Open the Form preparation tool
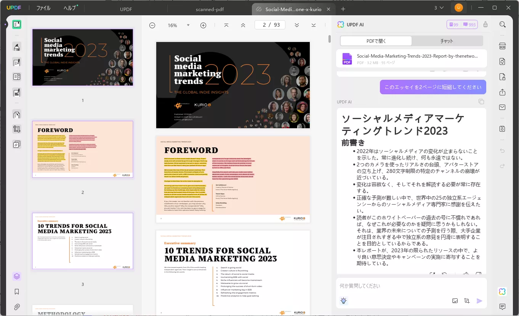519x316 pixels. click(x=16, y=77)
